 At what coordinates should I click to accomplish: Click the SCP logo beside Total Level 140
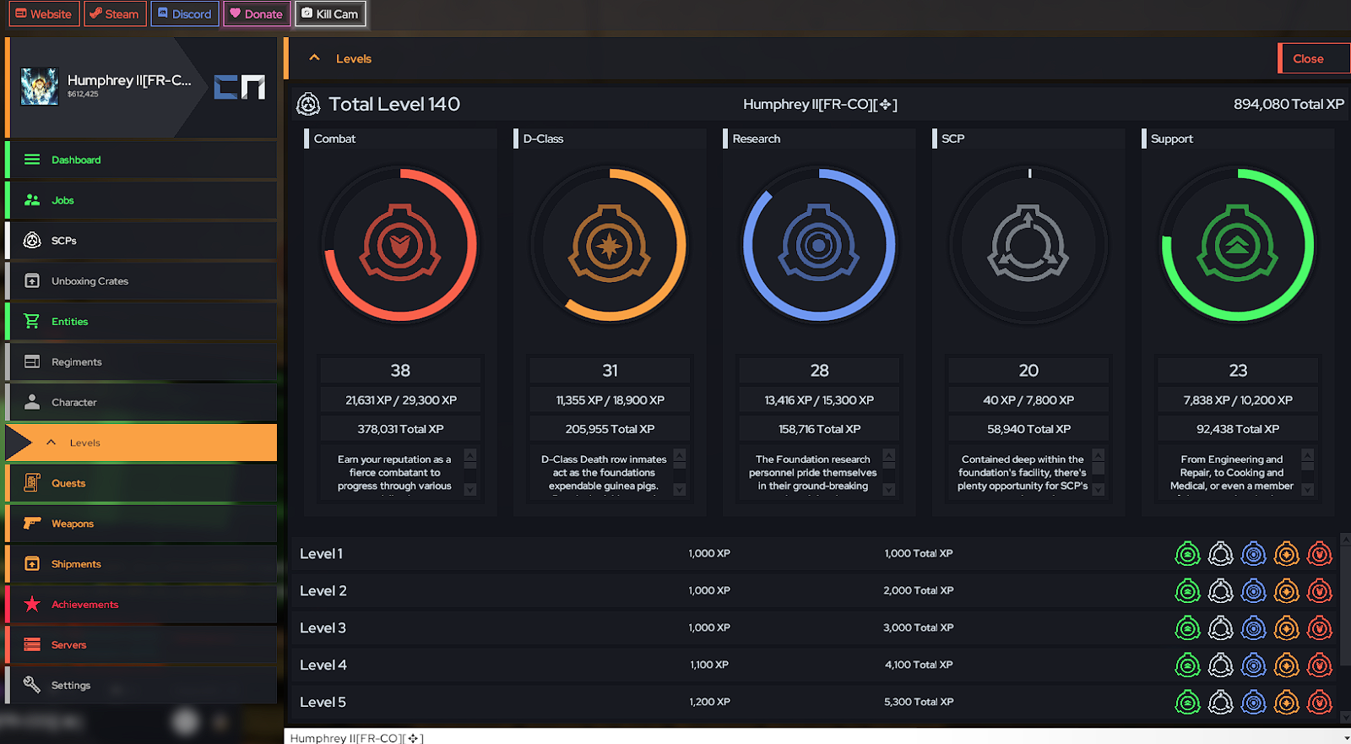click(308, 104)
